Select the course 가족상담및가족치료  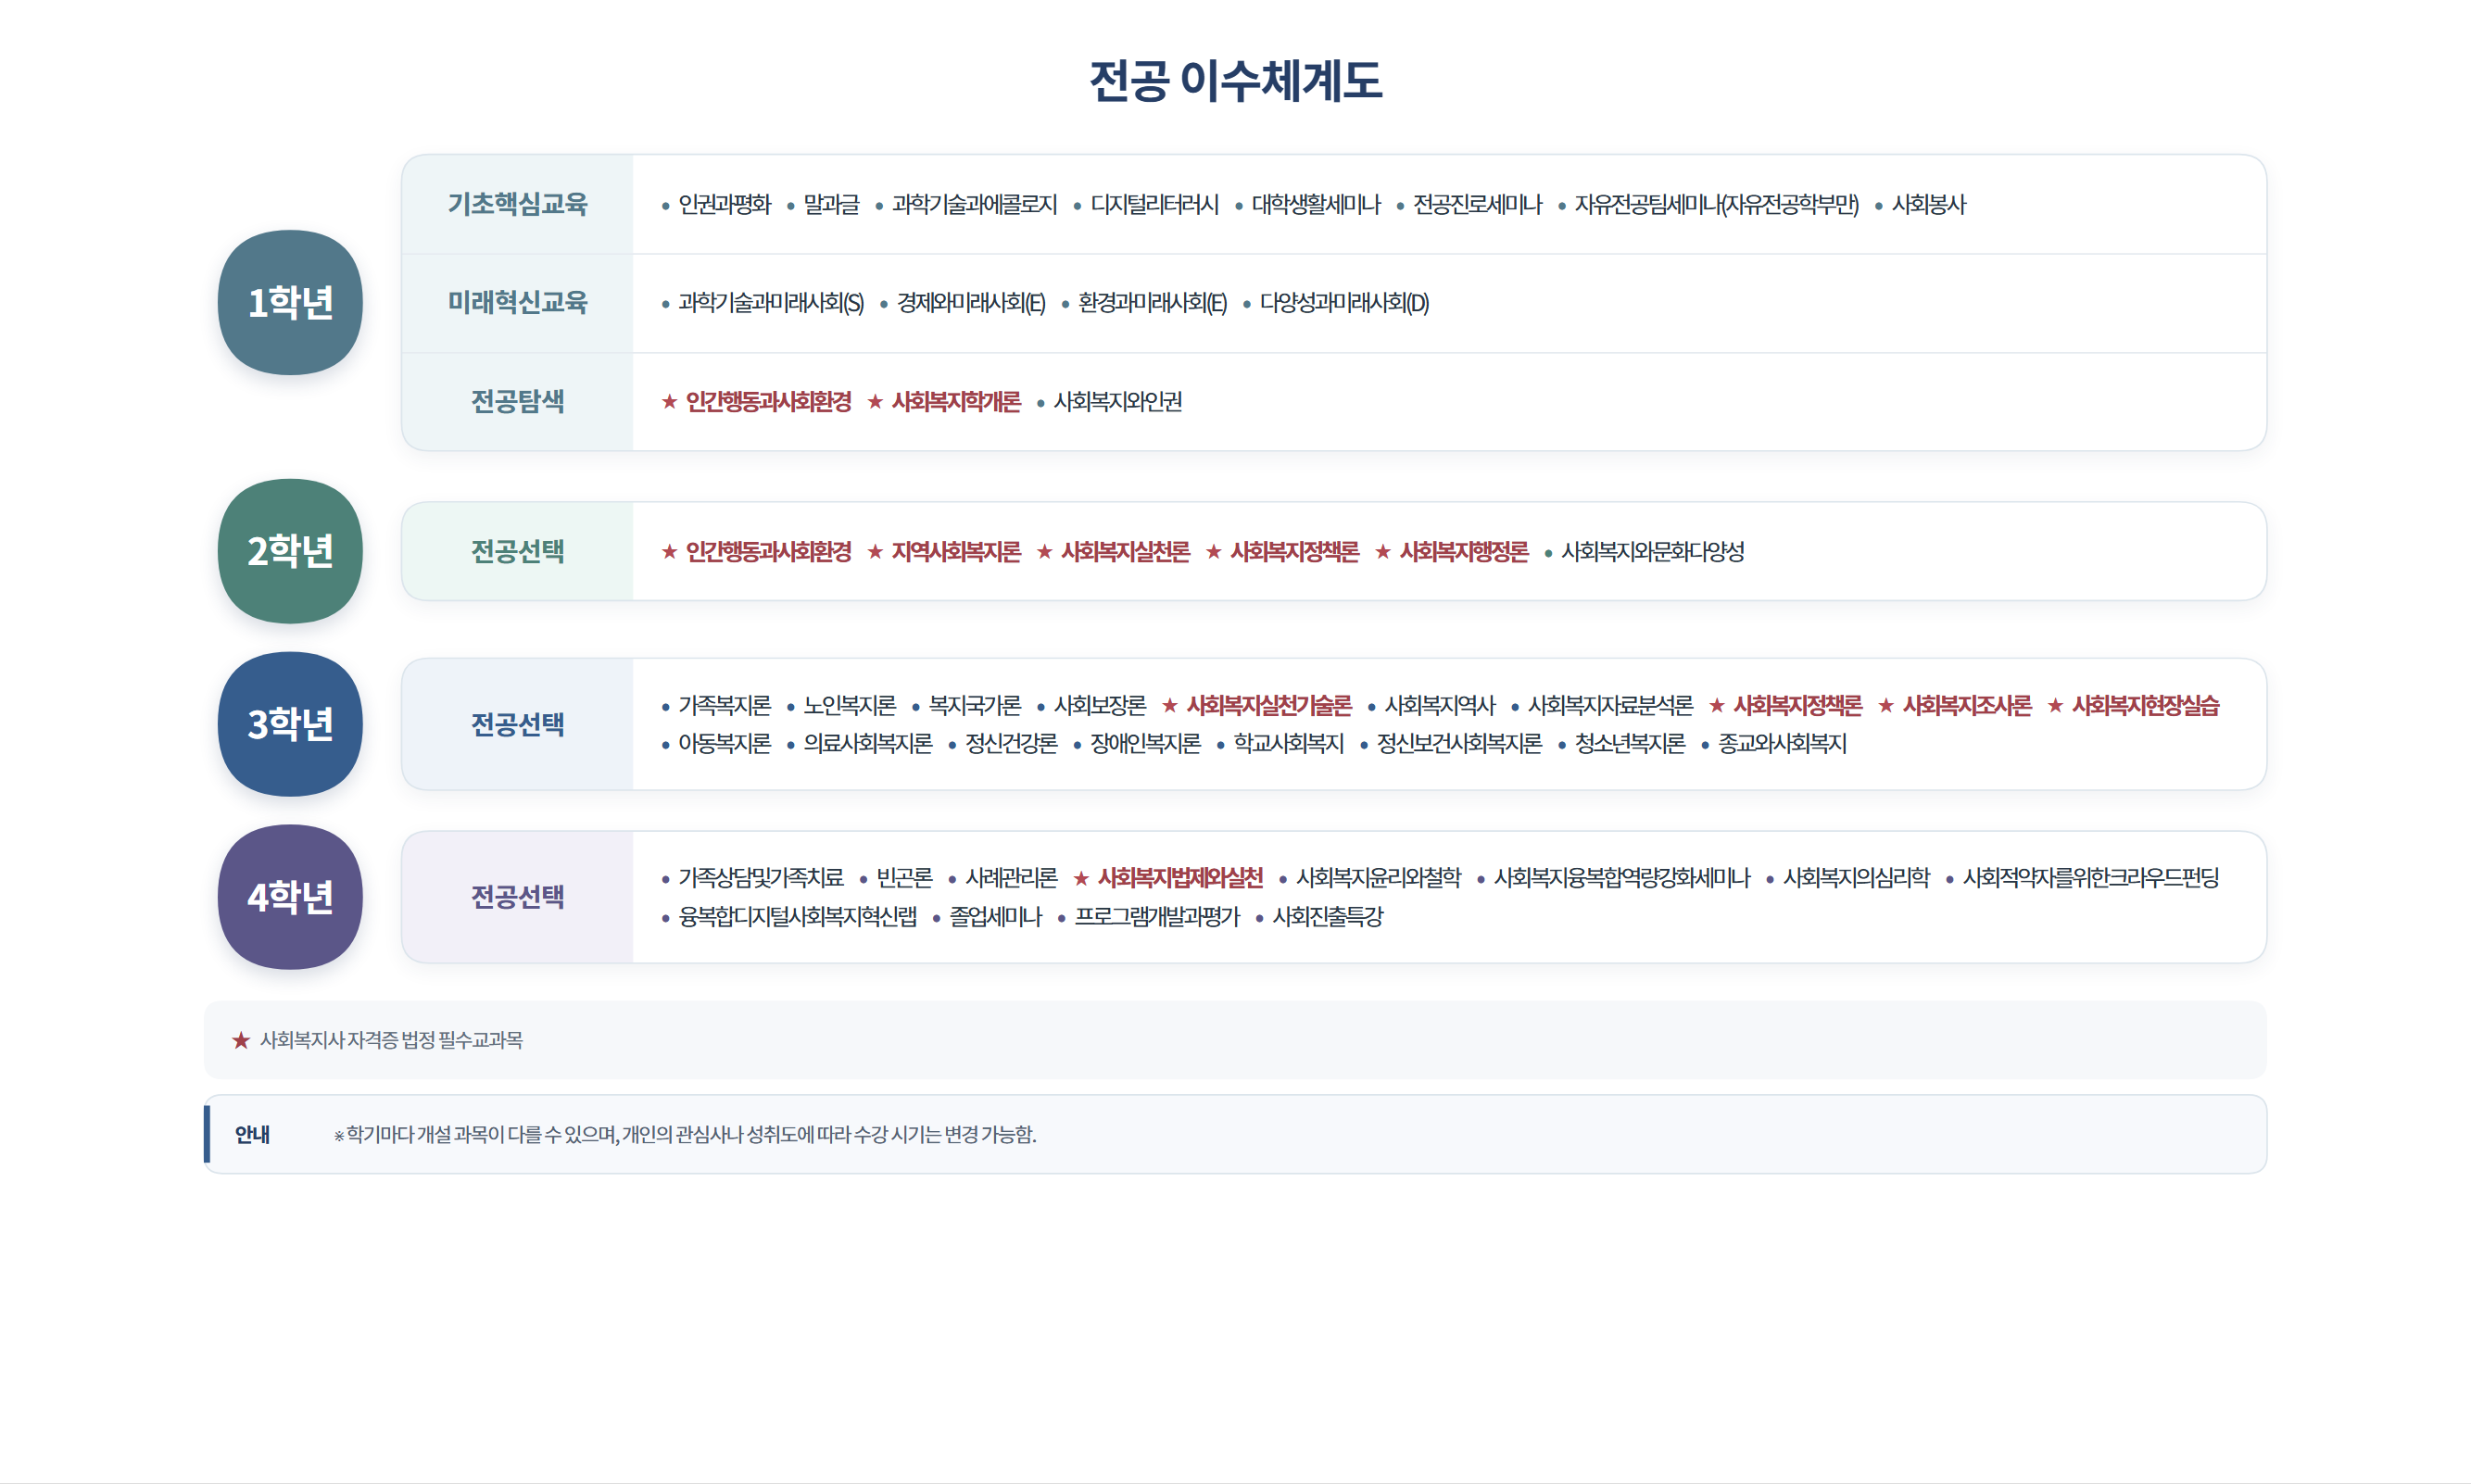762,877
